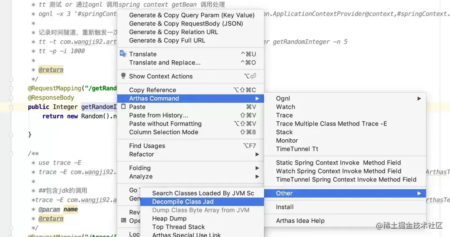
Task: Expand the Analyze submenu arrow
Action: pos(257,177)
